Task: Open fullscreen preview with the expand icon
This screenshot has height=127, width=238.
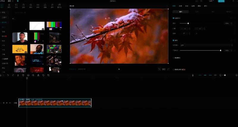Action: [168, 69]
